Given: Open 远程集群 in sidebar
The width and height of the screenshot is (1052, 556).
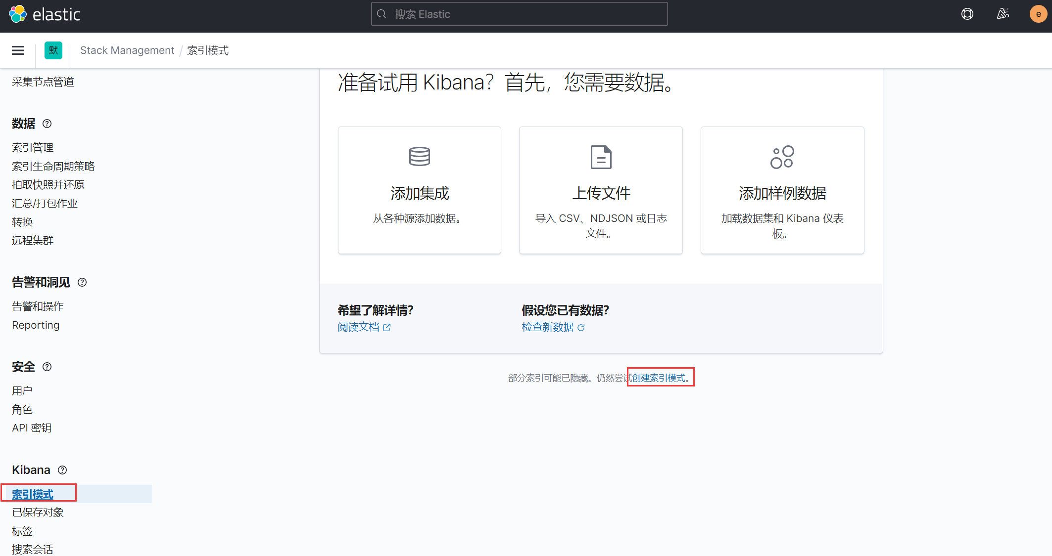Looking at the screenshot, I should click(33, 240).
